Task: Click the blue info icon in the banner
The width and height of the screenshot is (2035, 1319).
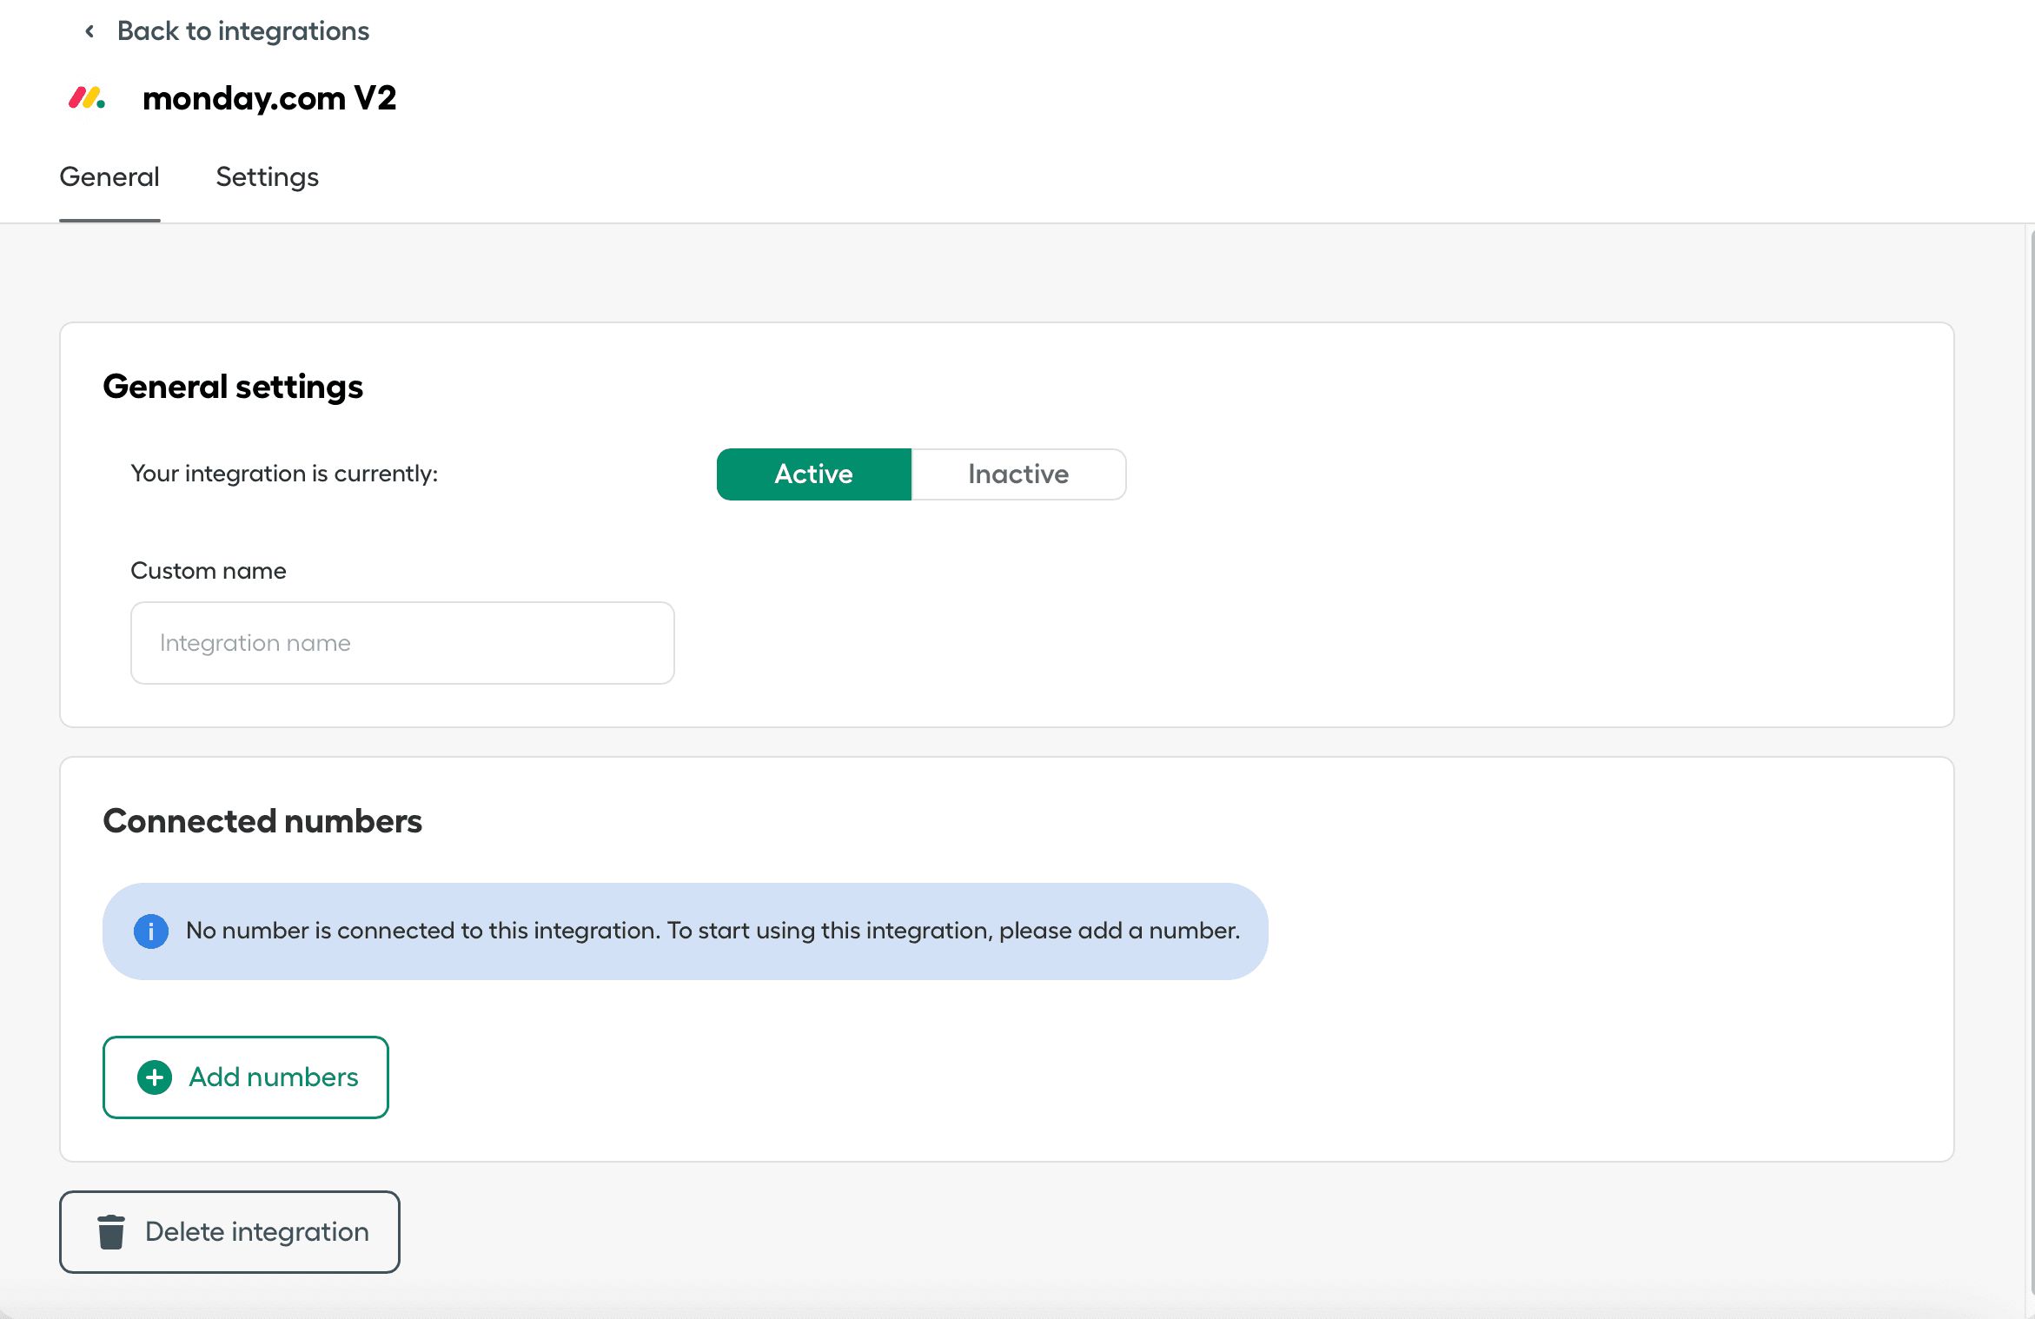Action: pyautogui.click(x=151, y=931)
